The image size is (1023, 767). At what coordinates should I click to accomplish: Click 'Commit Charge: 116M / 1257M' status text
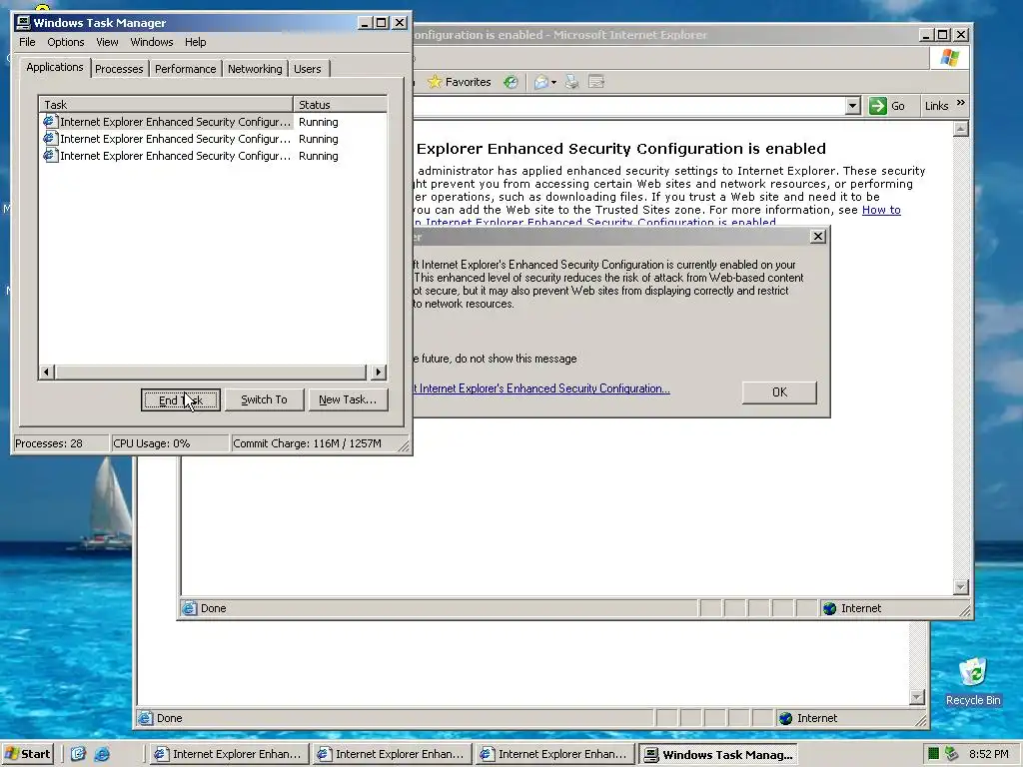click(x=308, y=444)
